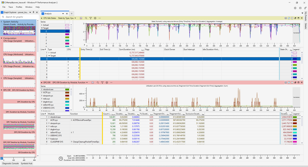The height and width of the screenshot is (167, 308).
Task: Undock the CPU Idle States panel
Action: point(295,18)
